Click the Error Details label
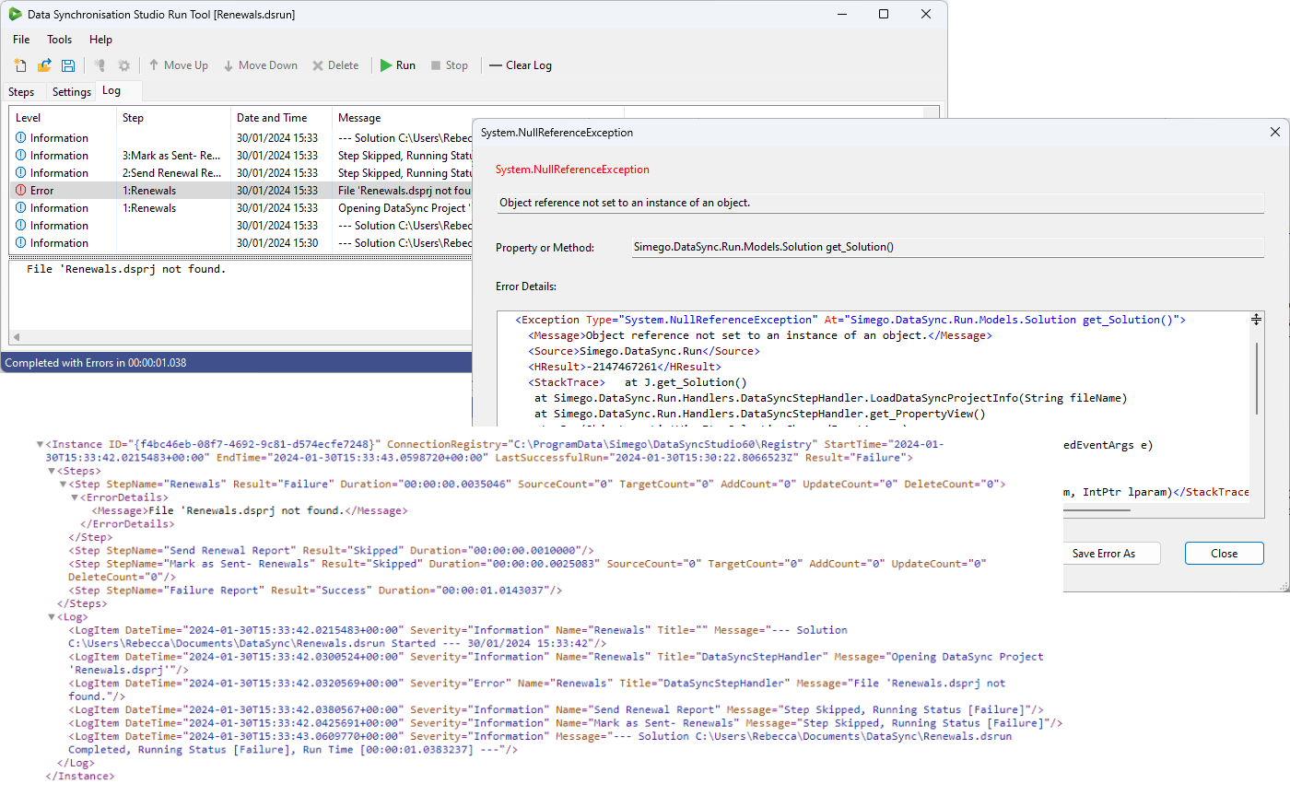This screenshot has height=807, width=1290. coord(526,287)
